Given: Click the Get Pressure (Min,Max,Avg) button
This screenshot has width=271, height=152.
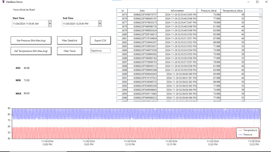Looking at the screenshot, I should 31,40.
